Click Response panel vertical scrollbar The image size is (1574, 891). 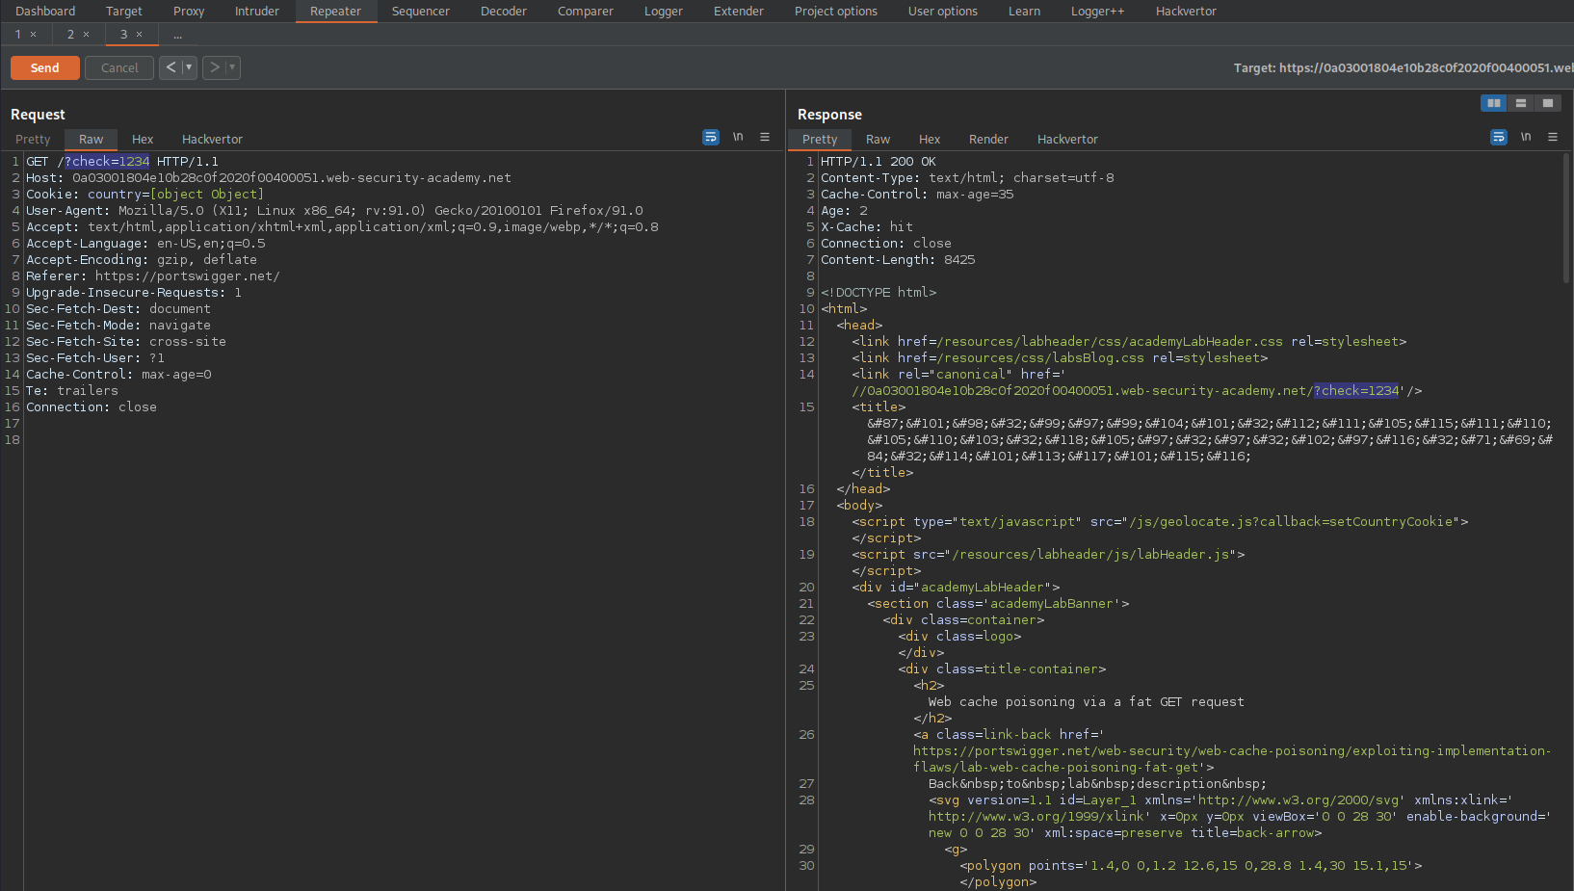click(x=1566, y=217)
